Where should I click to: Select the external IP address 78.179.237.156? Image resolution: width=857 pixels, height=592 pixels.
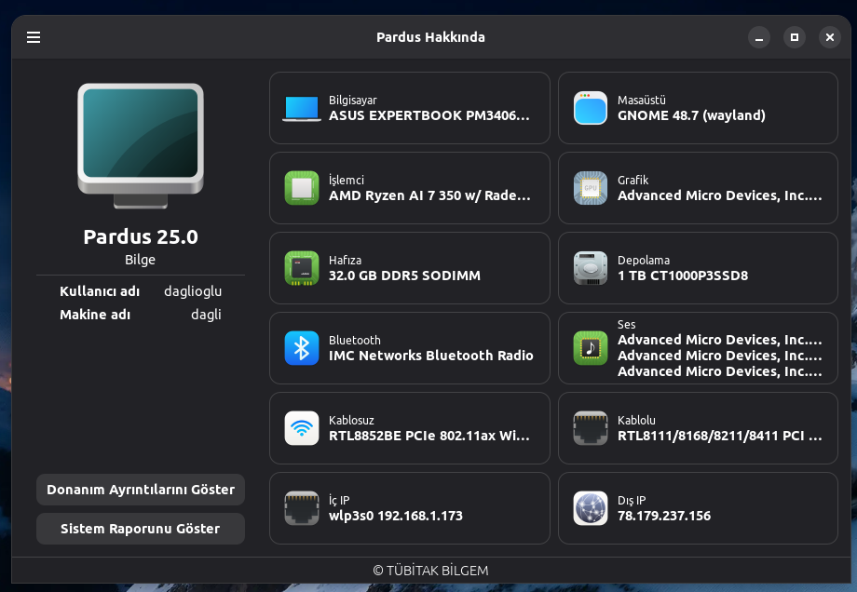tap(663, 516)
